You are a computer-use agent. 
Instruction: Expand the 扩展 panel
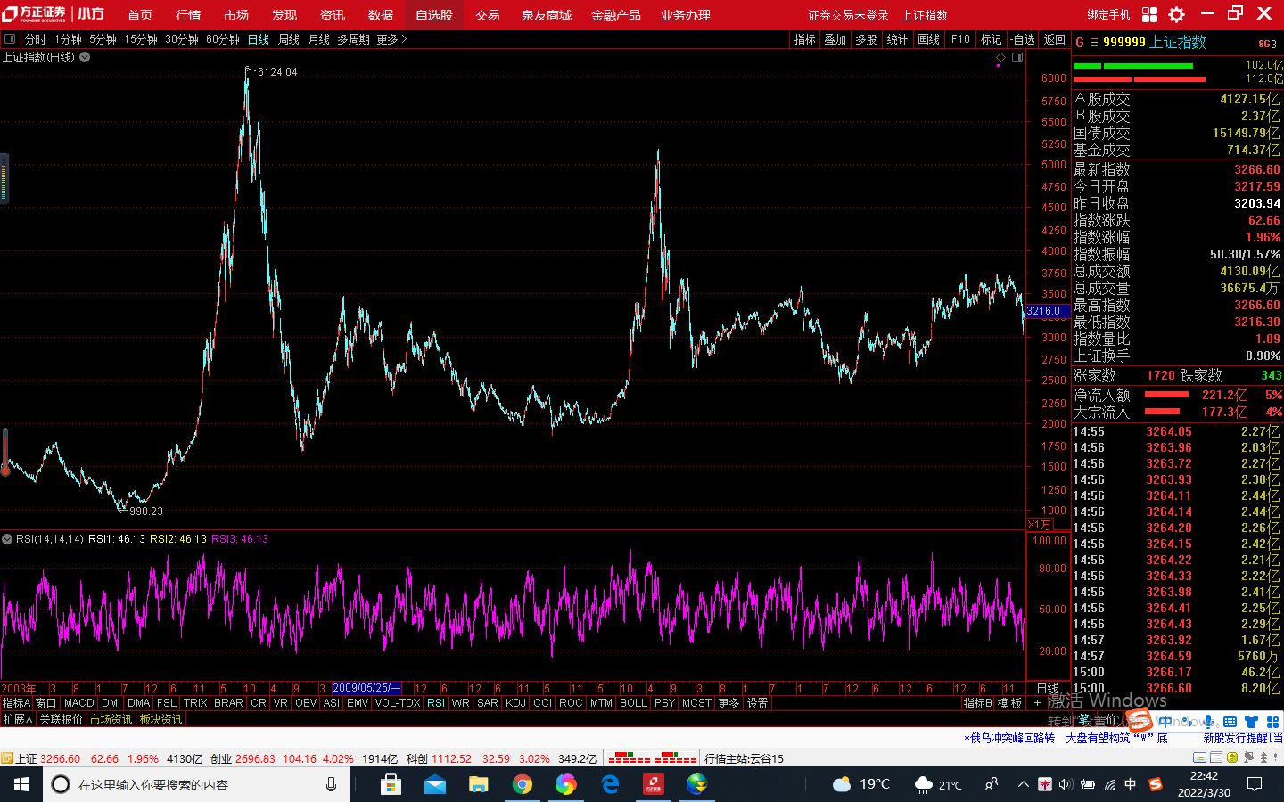[17, 719]
